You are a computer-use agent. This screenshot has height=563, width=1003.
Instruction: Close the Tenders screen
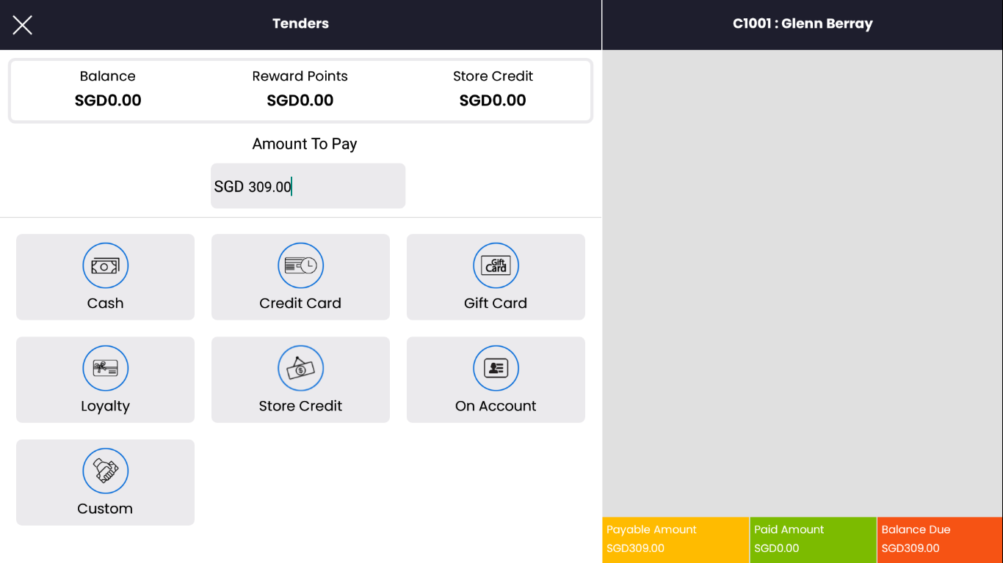(22, 24)
